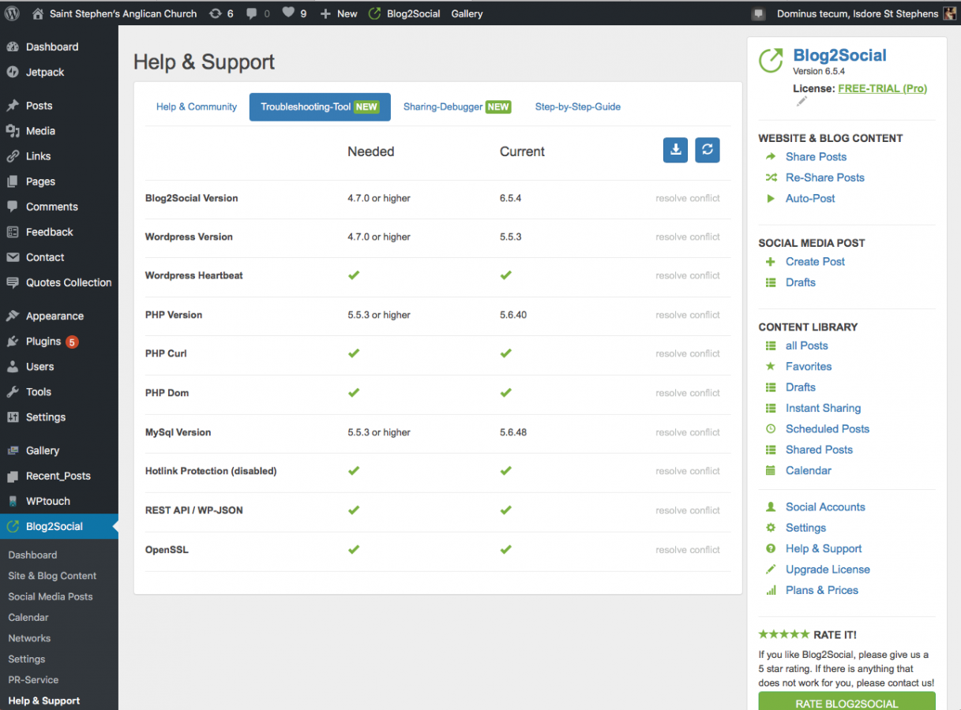Image resolution: width=961 pixels, height=710 pixels.
Task: Open Shared Posts in Content Library
Action: point(819,450)
